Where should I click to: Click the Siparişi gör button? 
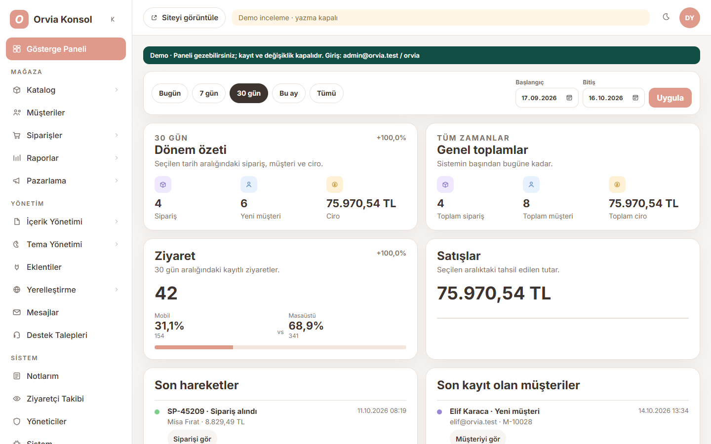click(x=192, y=438)
